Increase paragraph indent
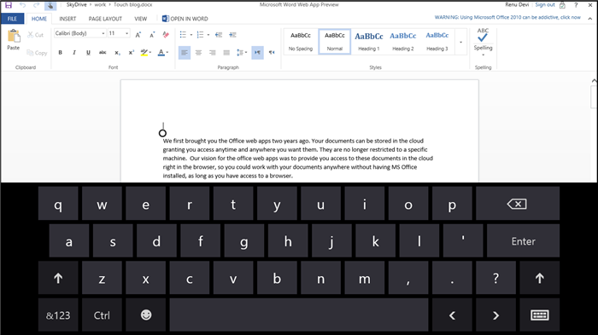The image size is (598, 335). 232,35
